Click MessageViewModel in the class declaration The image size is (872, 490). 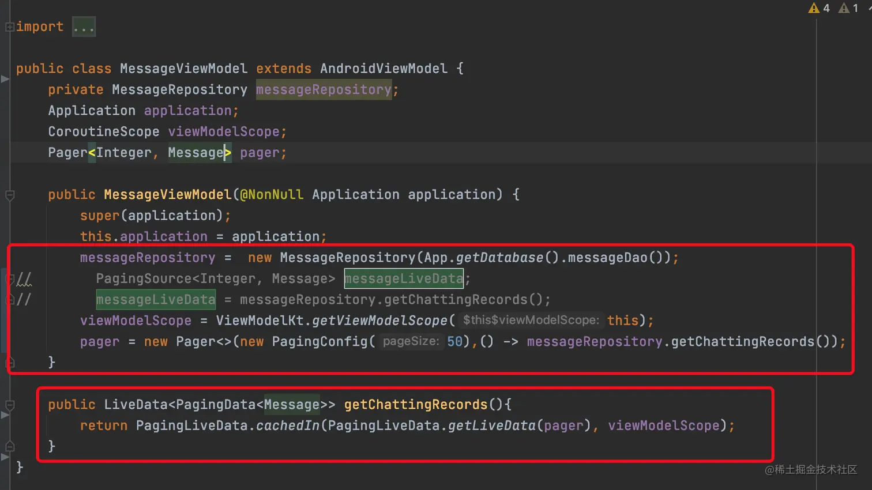(x=184, y=69)
